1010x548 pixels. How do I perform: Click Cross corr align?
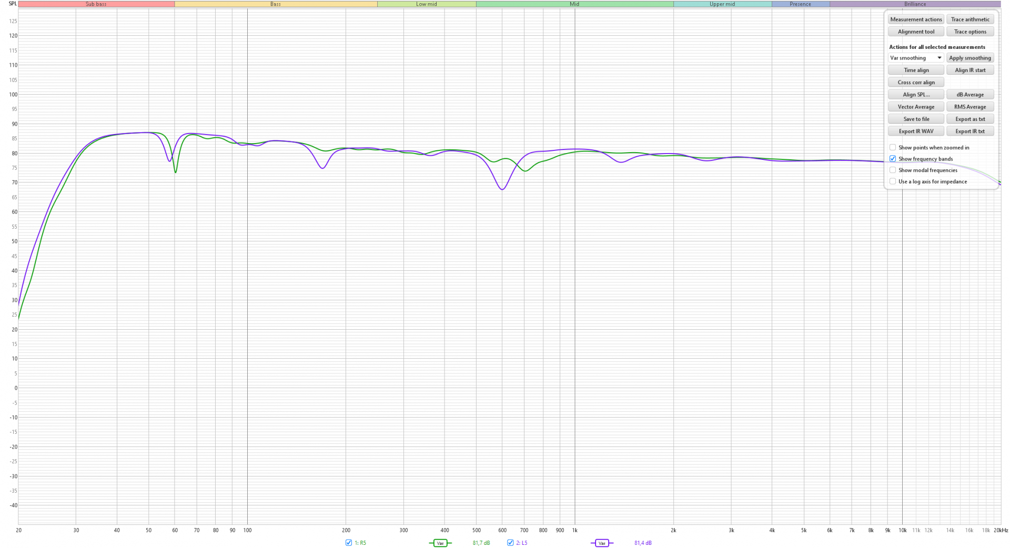(916, 83)
